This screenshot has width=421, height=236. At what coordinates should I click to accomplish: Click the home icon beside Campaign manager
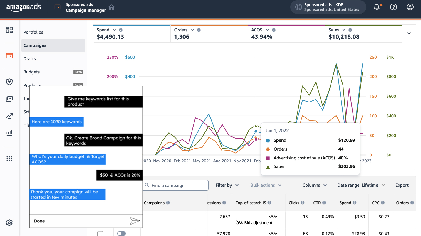[111, 7]
